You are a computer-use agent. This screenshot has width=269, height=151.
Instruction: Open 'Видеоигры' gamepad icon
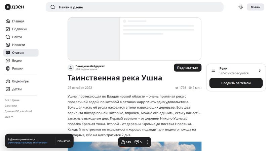(x=8, y=81)
